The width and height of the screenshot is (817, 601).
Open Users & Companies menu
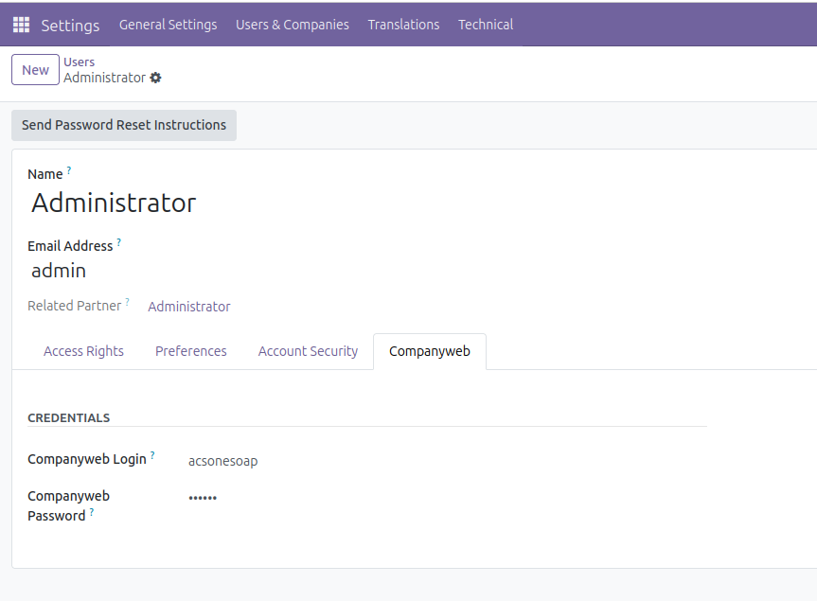(x=293, y=25)
